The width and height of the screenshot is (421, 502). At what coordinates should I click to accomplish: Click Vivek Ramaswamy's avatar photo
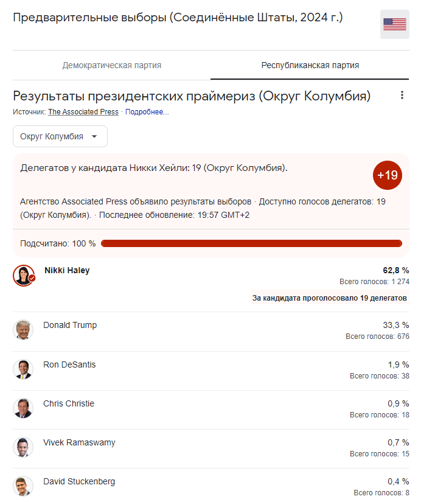(x=23, y=447)
